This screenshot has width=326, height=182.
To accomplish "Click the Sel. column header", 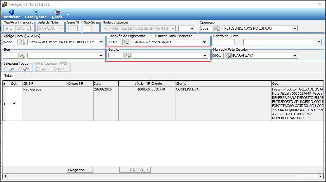I will click(x=14, y=83).
